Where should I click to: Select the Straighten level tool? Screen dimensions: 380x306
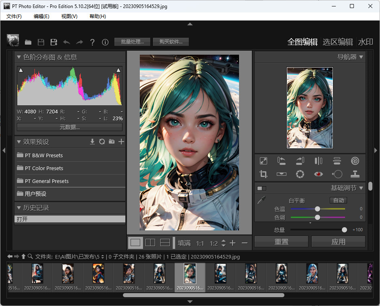[x=281, y=174]
